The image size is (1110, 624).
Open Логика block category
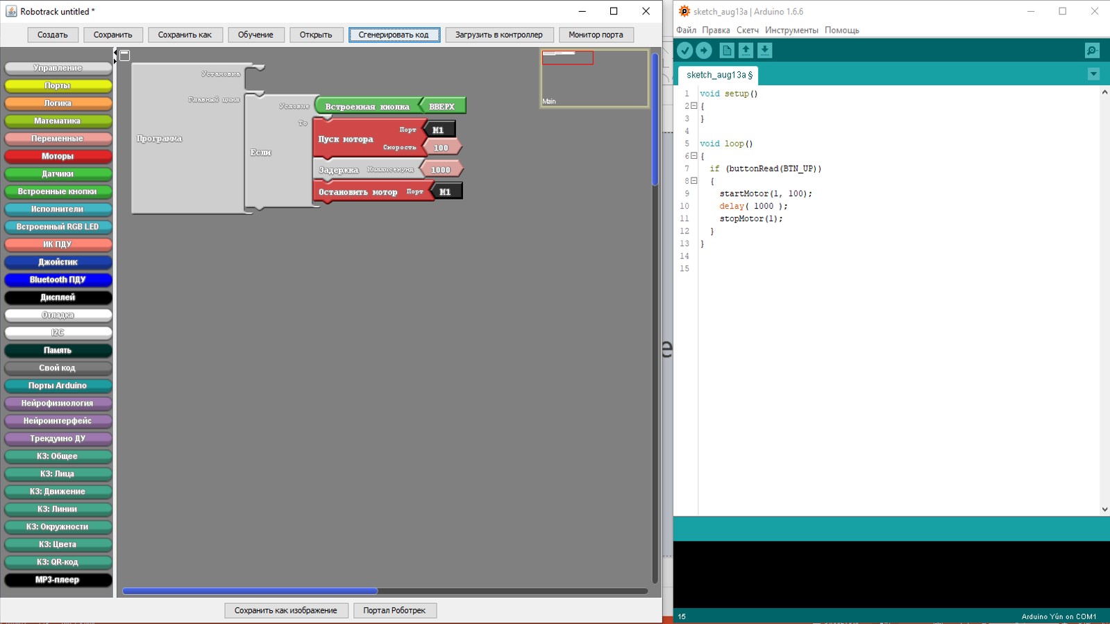tap(58, 103)
